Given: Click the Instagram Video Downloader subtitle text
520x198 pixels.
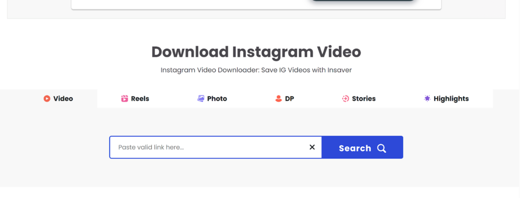Looking at the screenshot, I should tap(256, 70).
